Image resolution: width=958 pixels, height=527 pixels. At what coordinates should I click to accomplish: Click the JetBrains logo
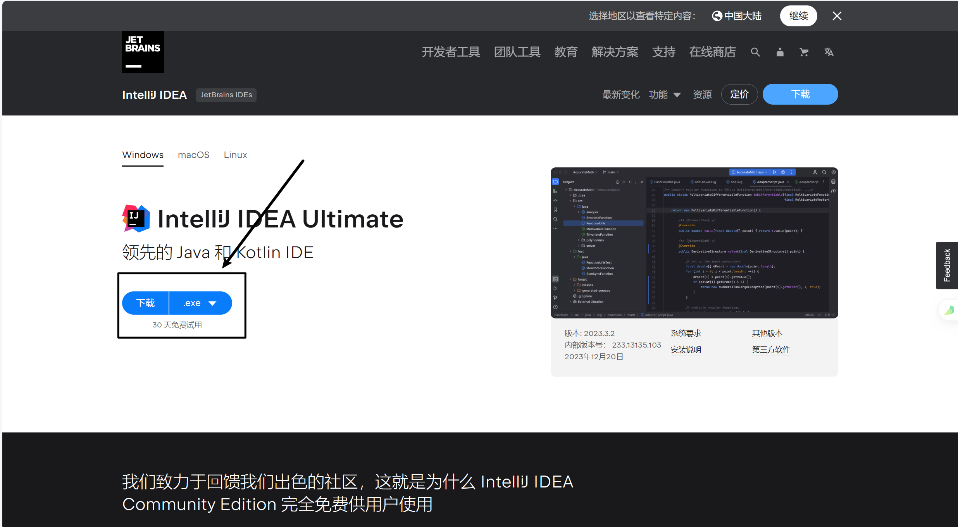point(143,52)
